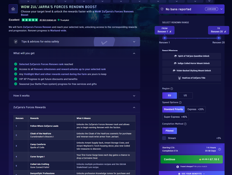Click the green check next to Selected Renown rank
Image resolution: width=232 pixels, height=175 pixels.
16,64
